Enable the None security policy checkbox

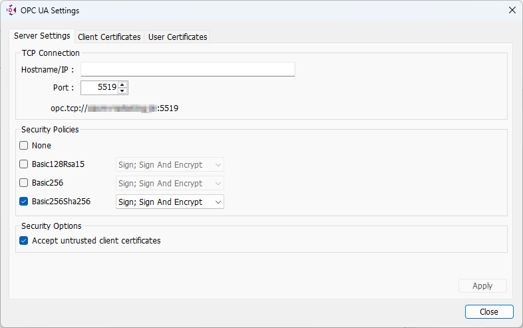coord(24,146)
